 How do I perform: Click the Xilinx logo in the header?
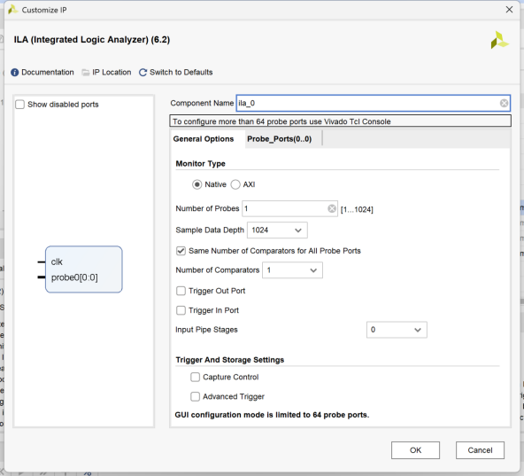(499, 40)
